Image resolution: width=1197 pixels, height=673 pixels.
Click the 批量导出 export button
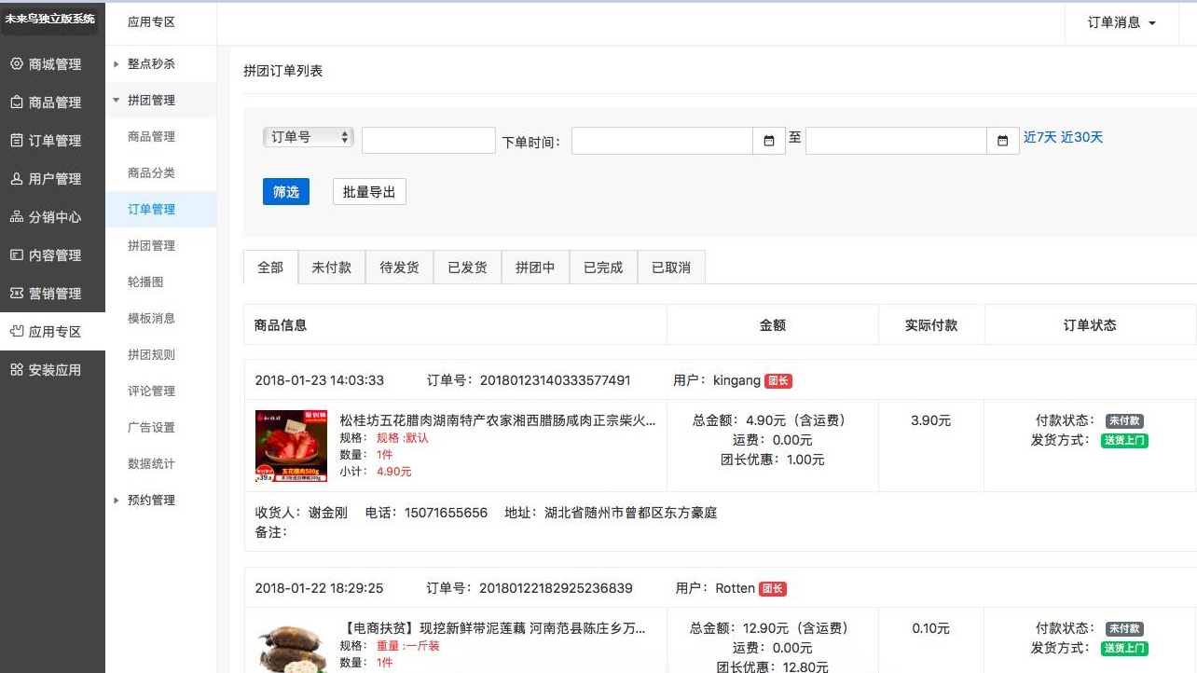click(369, 192)
